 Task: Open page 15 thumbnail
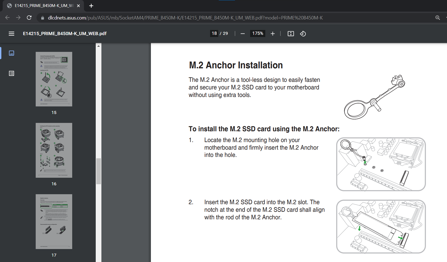(54, 79)
